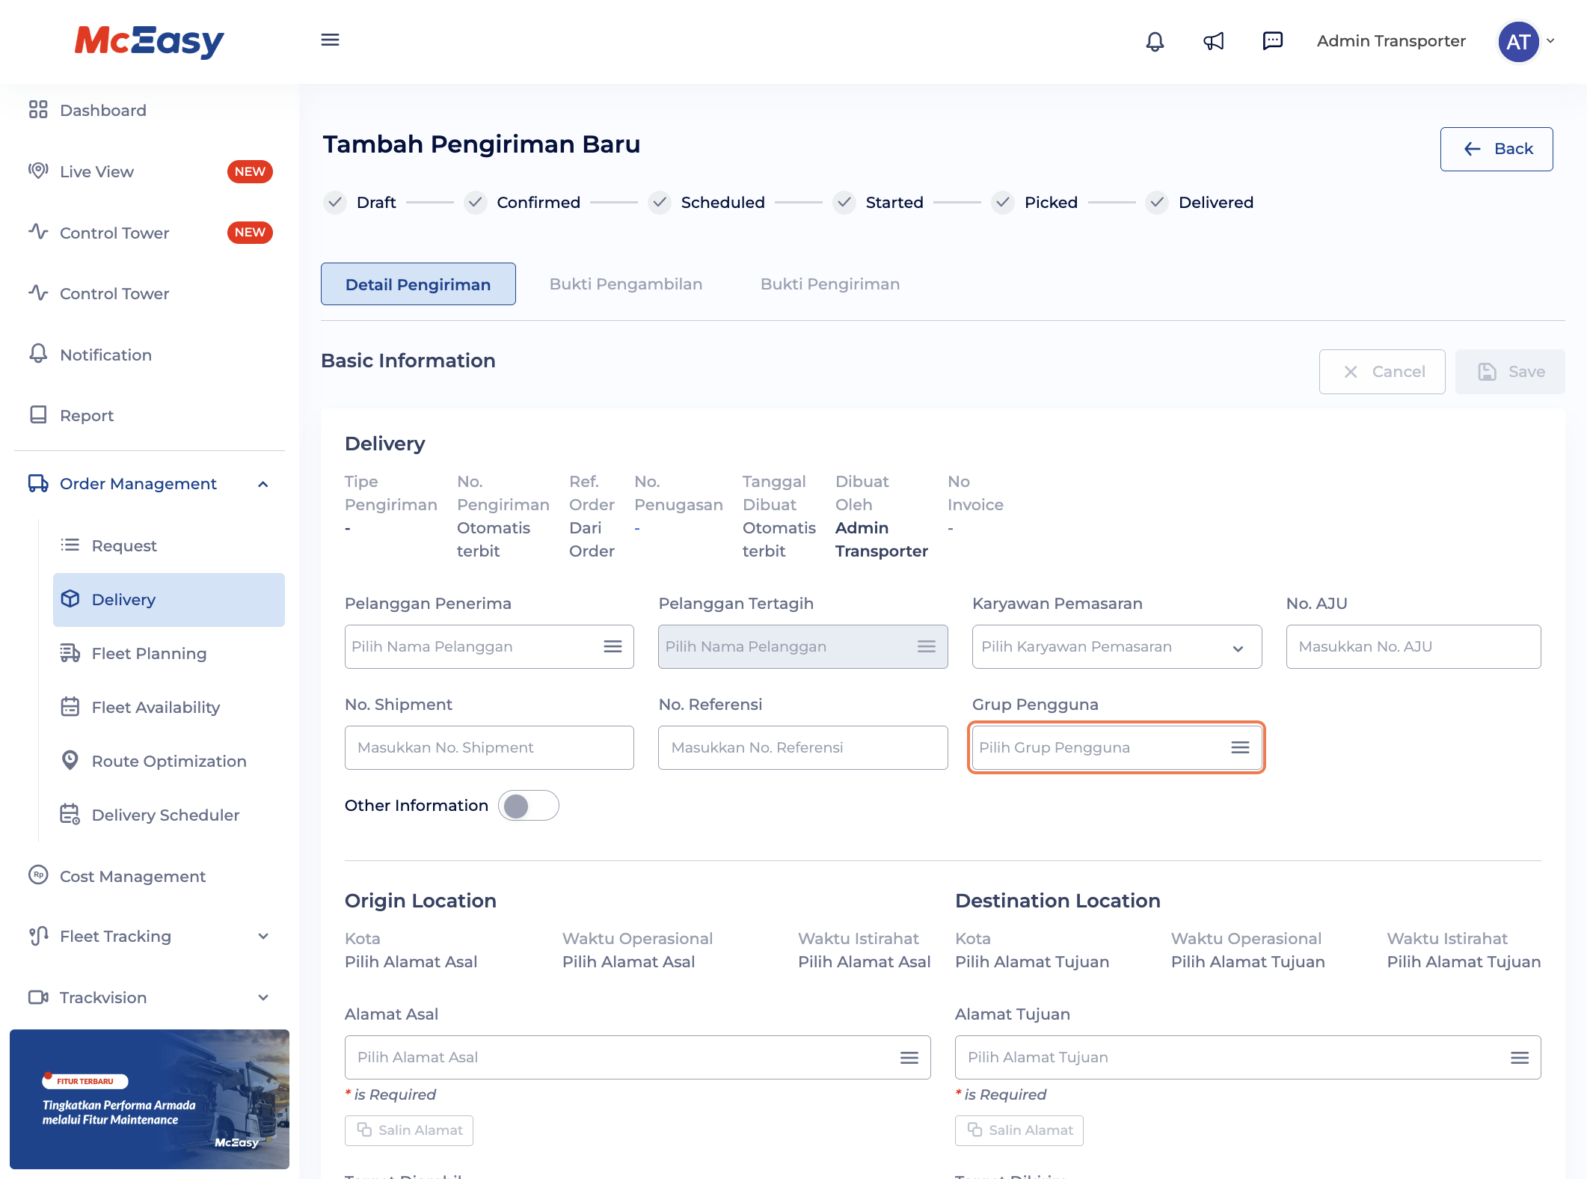
Task: Open the Maintenance feature promo banner
Action: [150, 1098]
